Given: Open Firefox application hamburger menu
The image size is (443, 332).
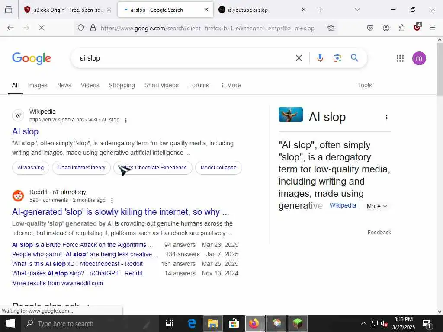Looking at the screenshot, I should tap(433, 28).
